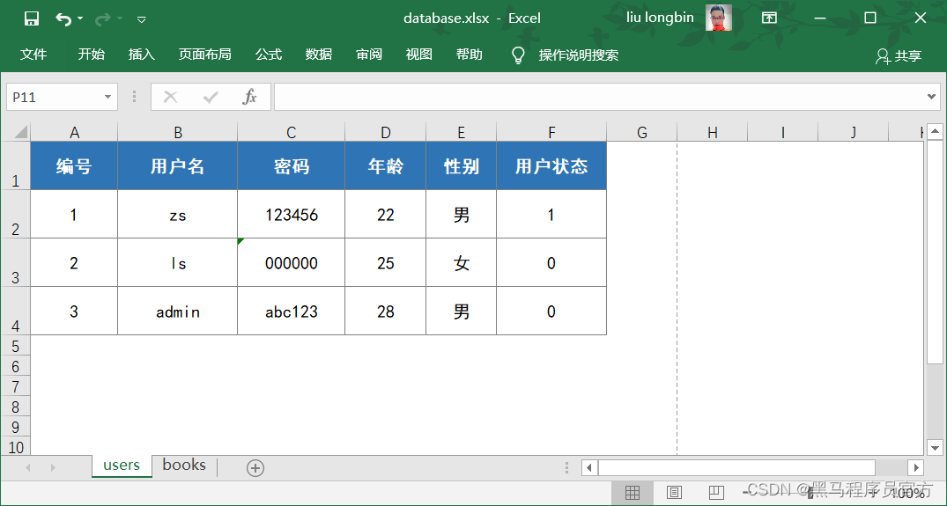Customize the Quick Access Toolbar dropdown

141,19
